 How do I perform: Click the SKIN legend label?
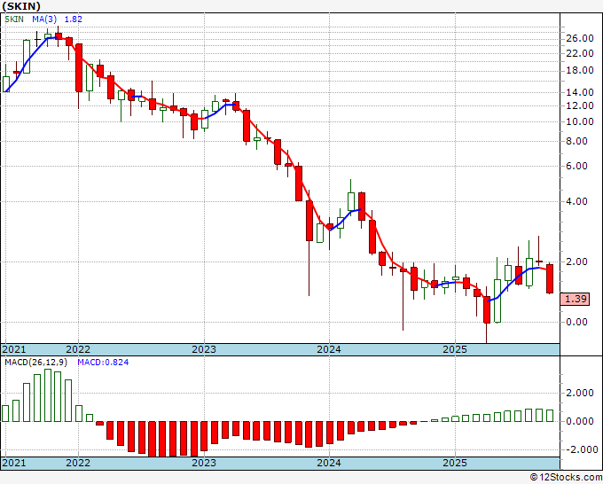coord(14,20)
